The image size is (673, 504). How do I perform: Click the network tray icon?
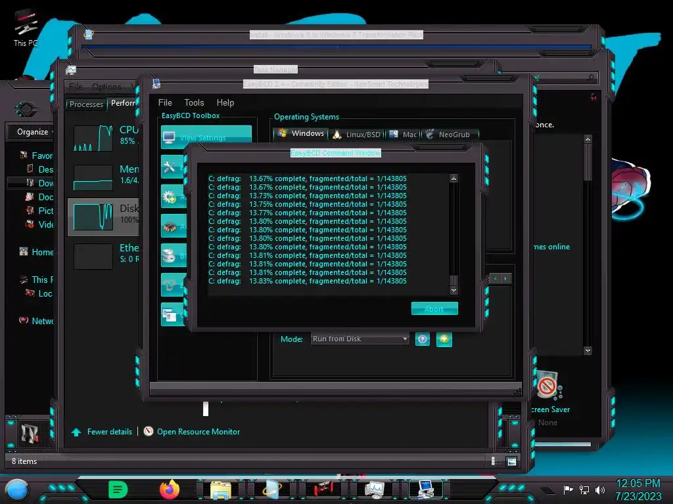584,490
